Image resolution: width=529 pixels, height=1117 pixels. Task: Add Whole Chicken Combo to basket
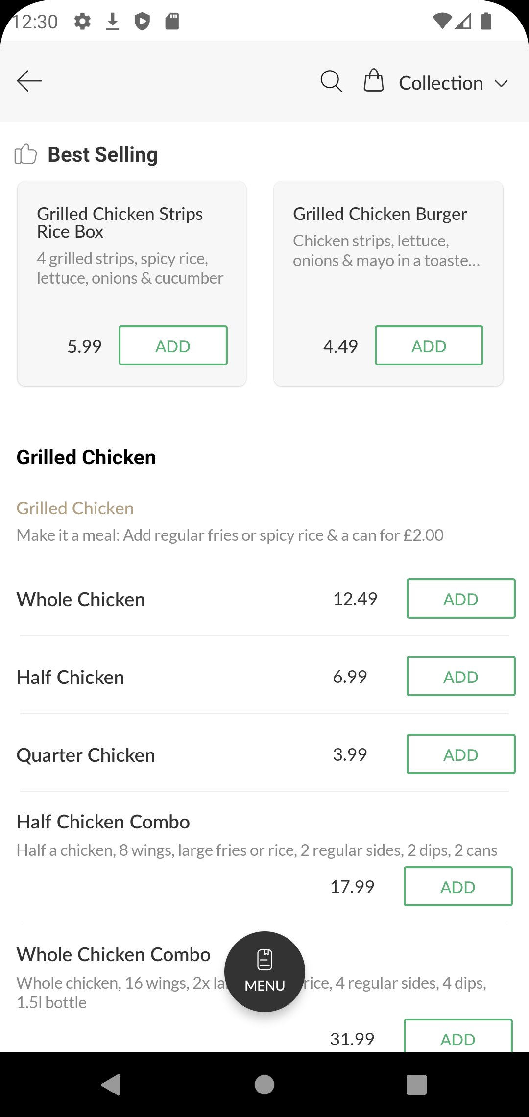[x=457, y=1038]
